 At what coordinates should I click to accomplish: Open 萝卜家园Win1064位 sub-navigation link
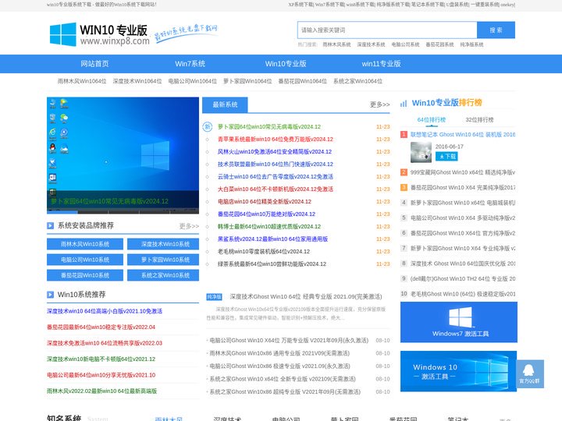pos(247,81)
